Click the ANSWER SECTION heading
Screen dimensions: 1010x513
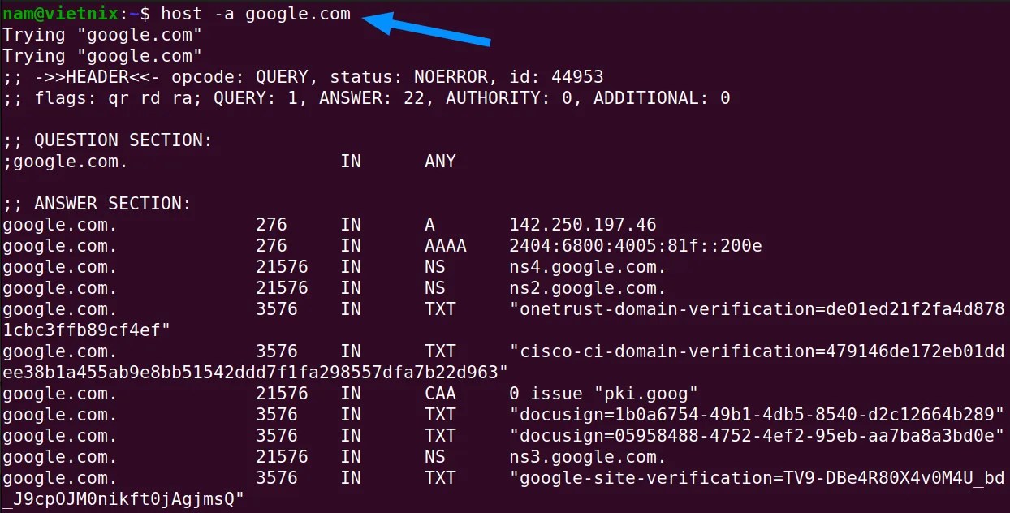(112, 204)
